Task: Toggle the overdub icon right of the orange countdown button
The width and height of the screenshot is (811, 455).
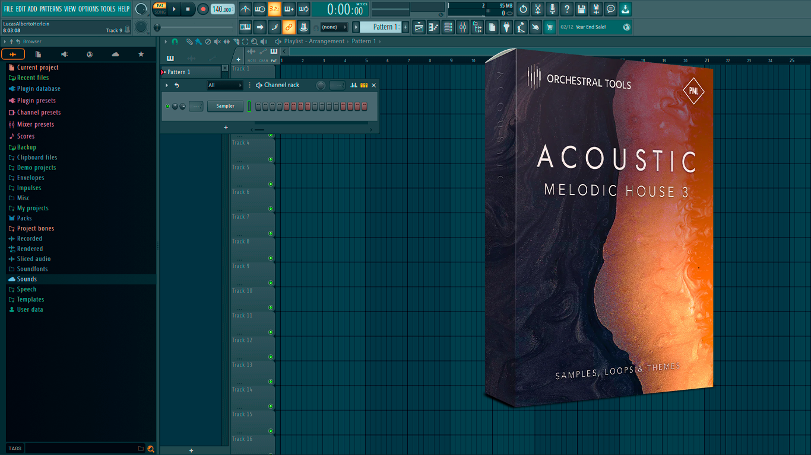Action: pos(289,9)
